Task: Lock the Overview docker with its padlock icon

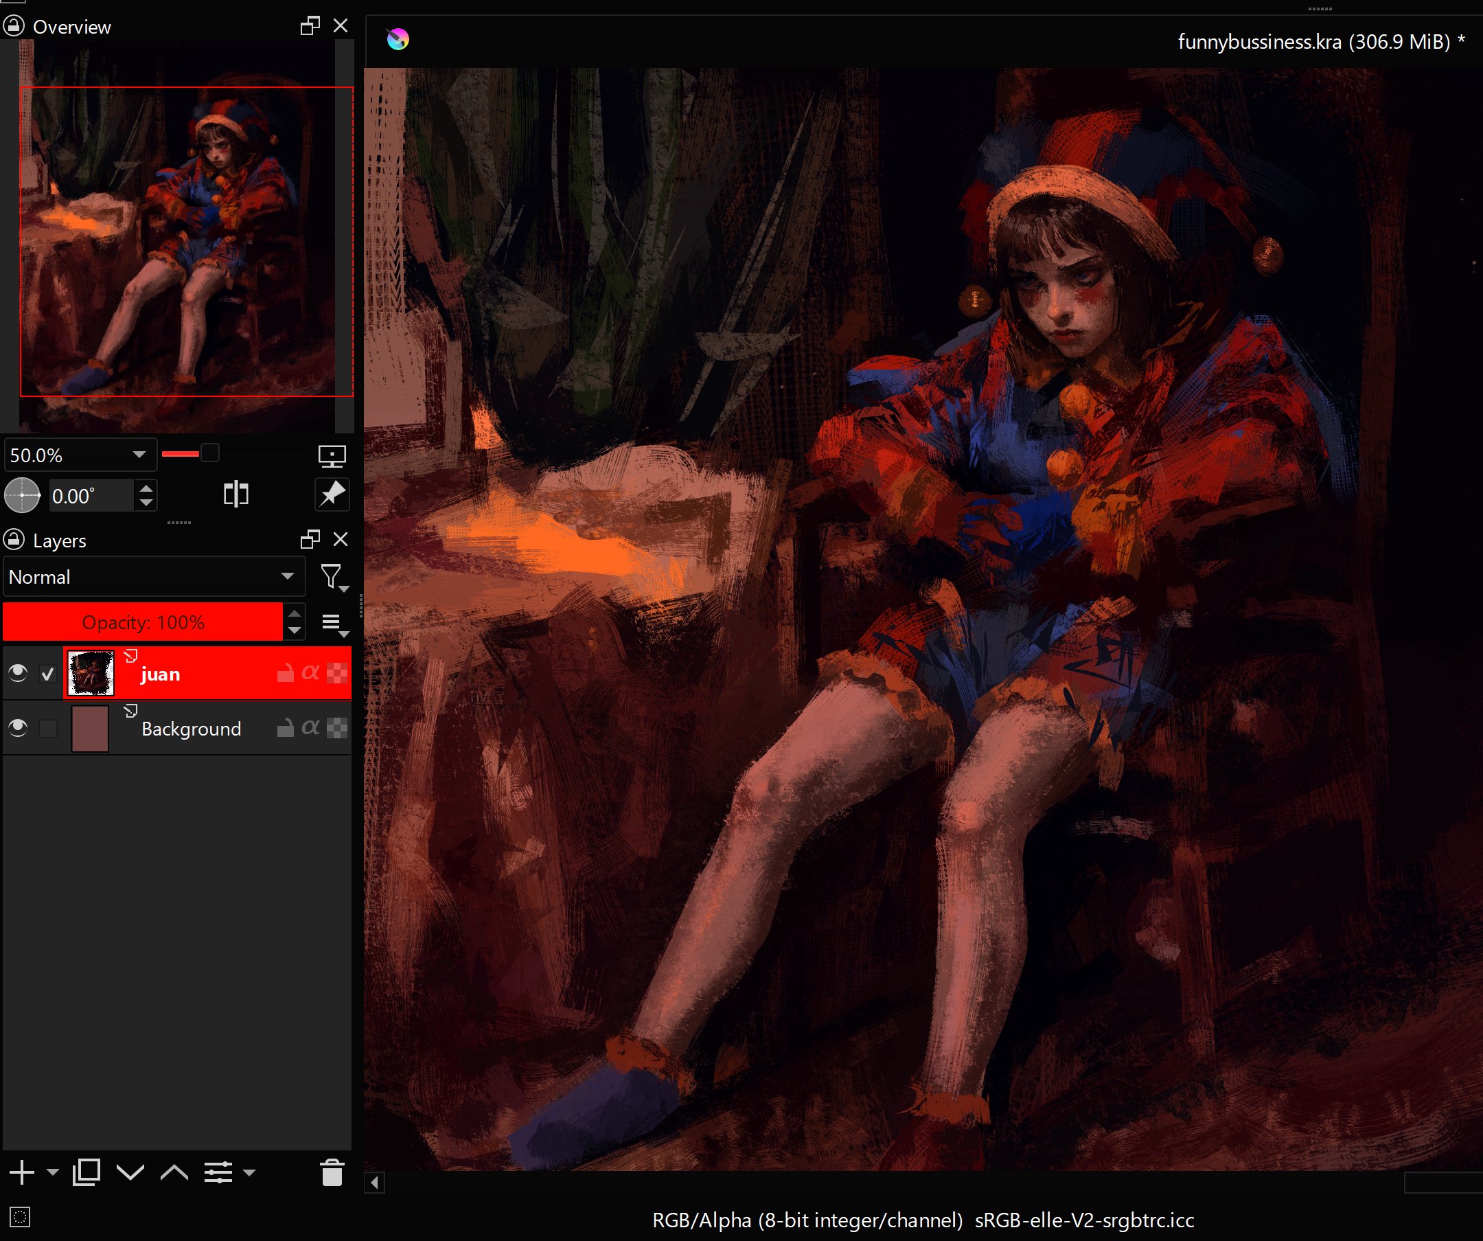Action: tap(14, 26)
